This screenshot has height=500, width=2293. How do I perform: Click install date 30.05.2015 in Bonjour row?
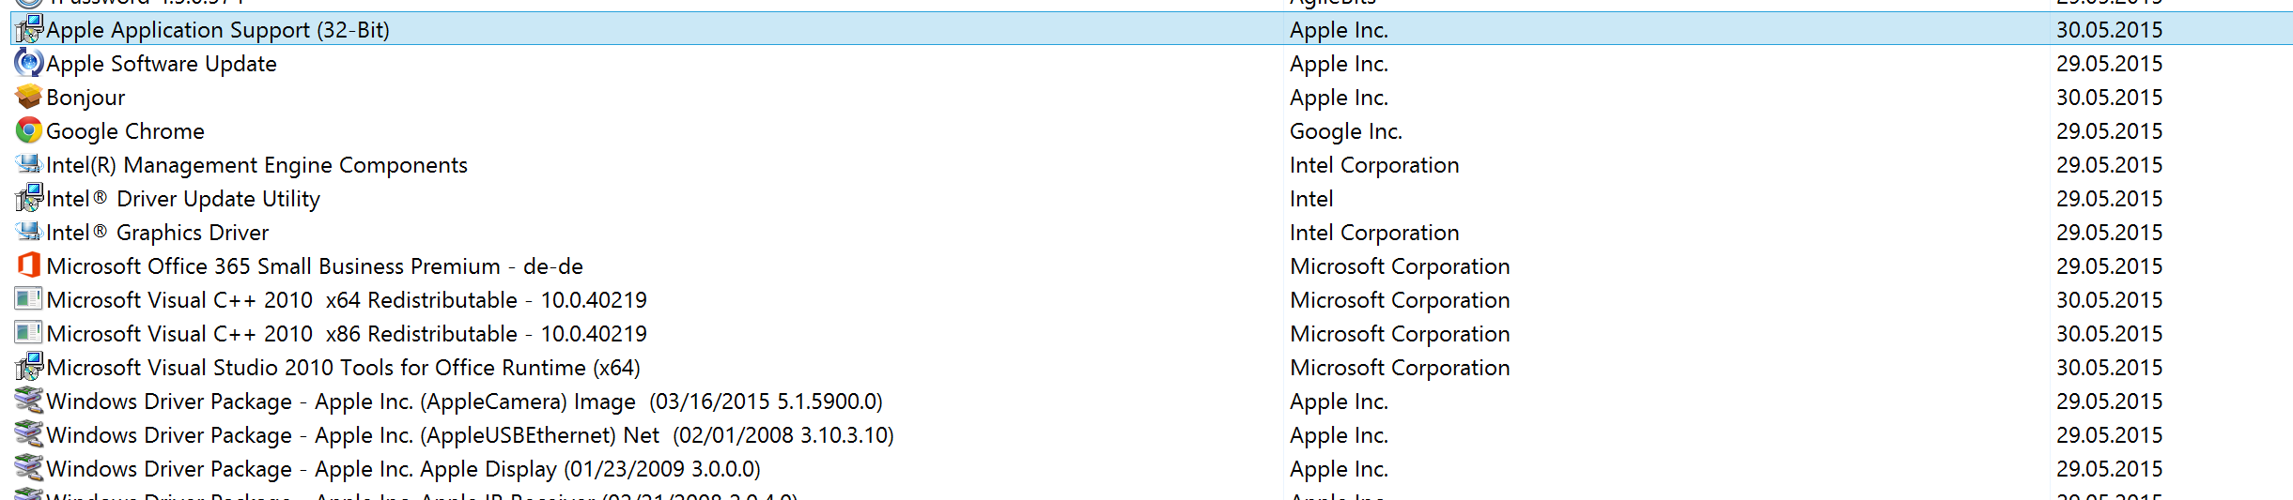pos(2109,98)
